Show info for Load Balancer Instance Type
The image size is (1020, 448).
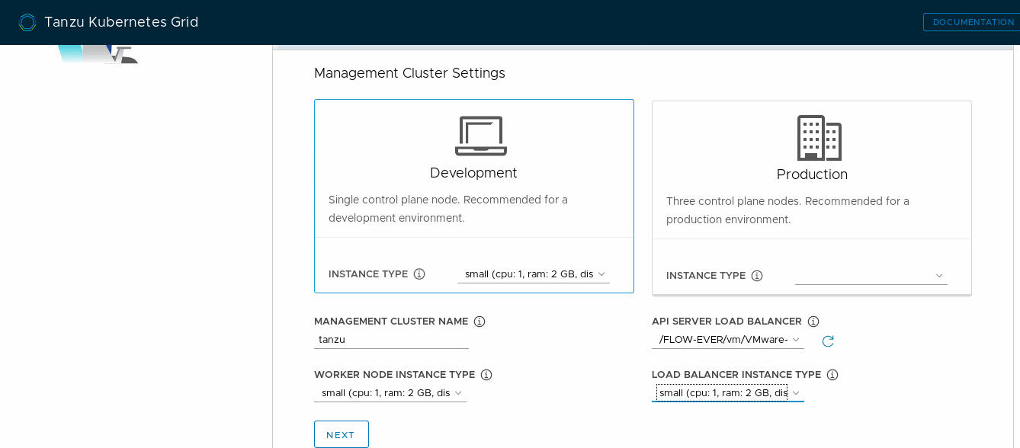tap(832, 375)
